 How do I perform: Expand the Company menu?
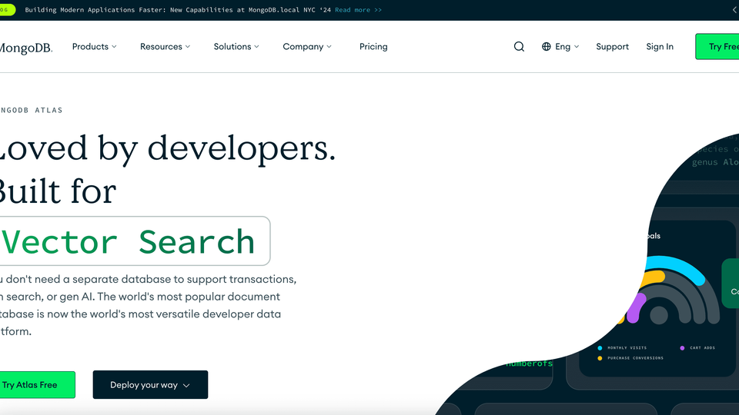point(307,47)
